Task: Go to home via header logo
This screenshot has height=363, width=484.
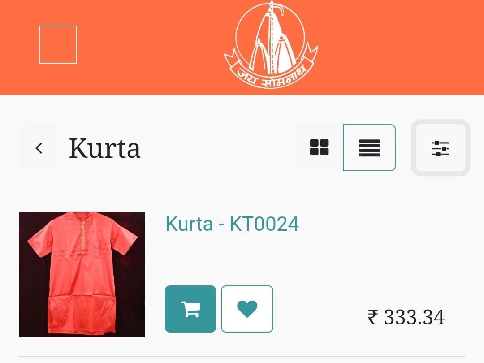Action: 271,45
